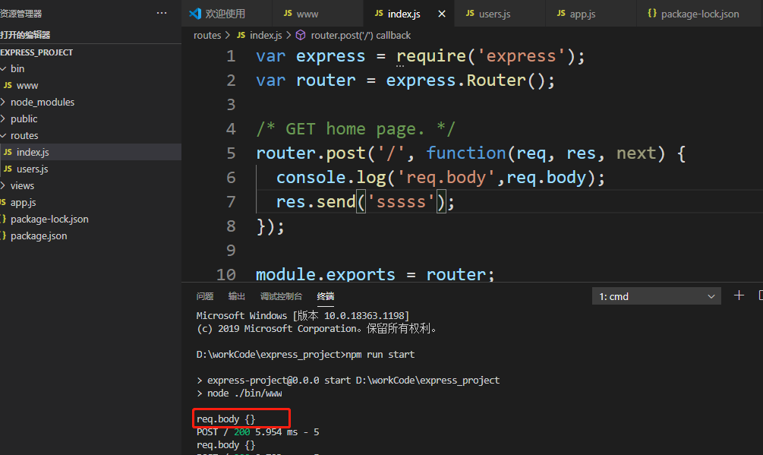The width and height of the screenshot is (763, 455).
Task: Expand the node_modules folder
Action: 43,102
